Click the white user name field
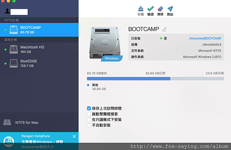231x150 pixels. [x=19, y=12]
